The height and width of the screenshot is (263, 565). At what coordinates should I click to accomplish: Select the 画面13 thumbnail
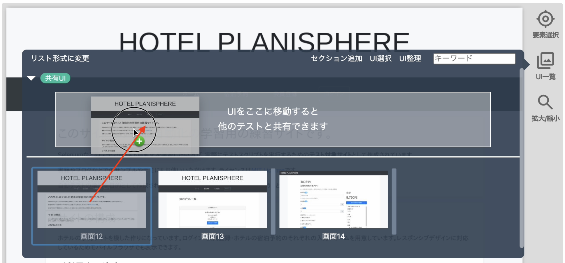pyautogui.click(x=213, y=199)
